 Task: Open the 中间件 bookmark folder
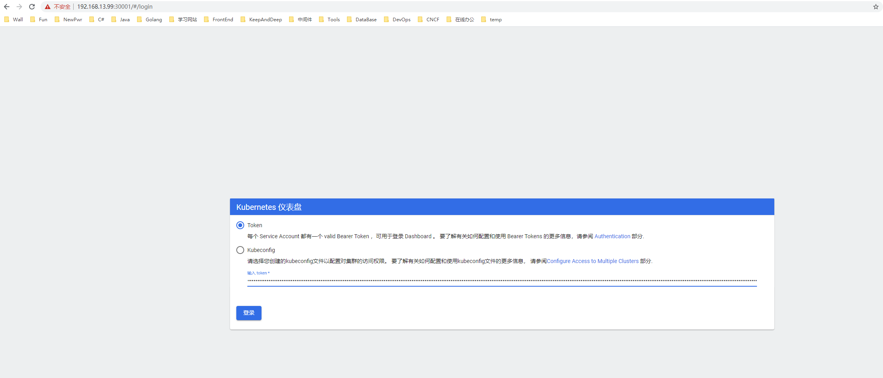point(300,19)
